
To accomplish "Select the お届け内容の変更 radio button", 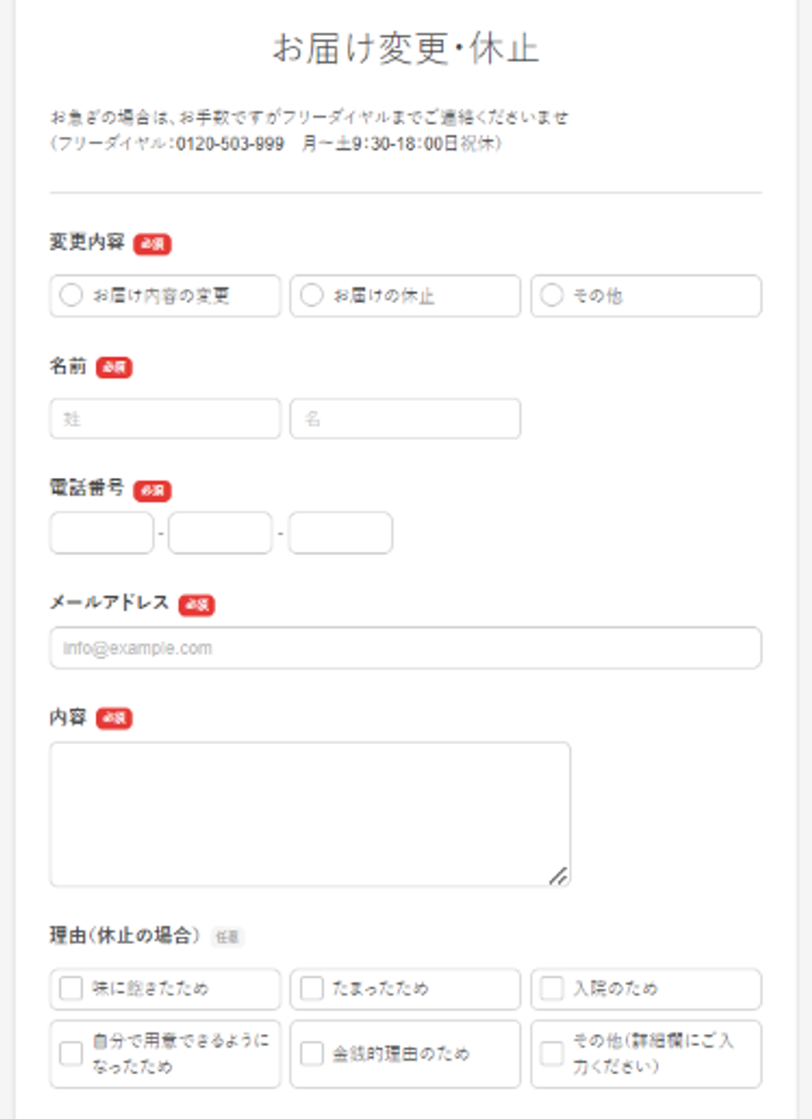I will coord(71,296).
